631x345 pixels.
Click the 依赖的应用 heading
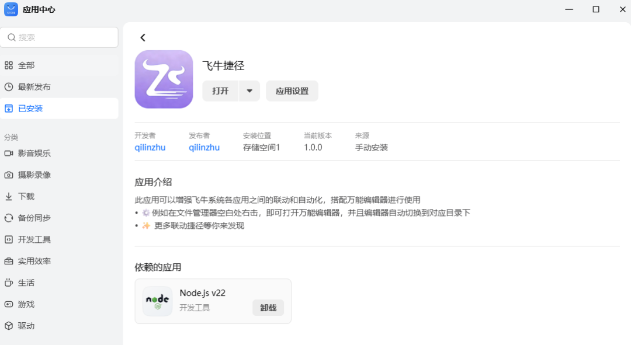pyautogui.click(x=158, y=267)
